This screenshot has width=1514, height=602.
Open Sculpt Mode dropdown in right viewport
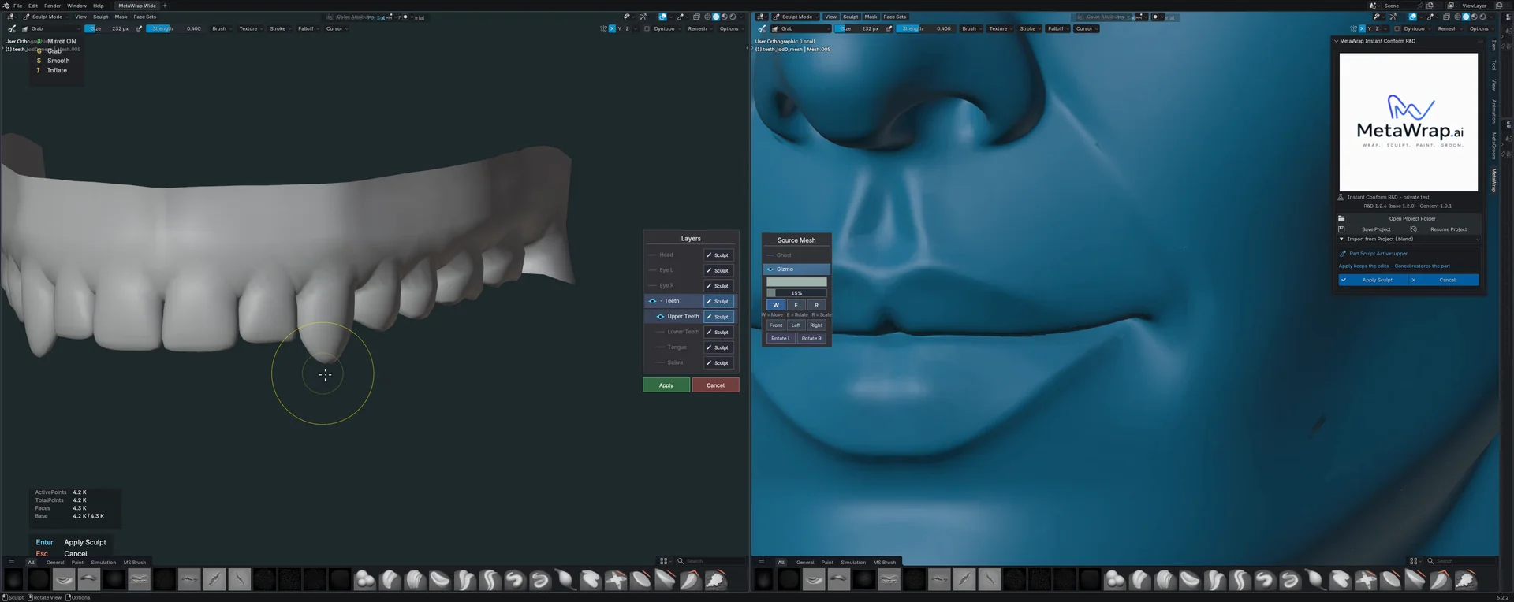point(796,17)
